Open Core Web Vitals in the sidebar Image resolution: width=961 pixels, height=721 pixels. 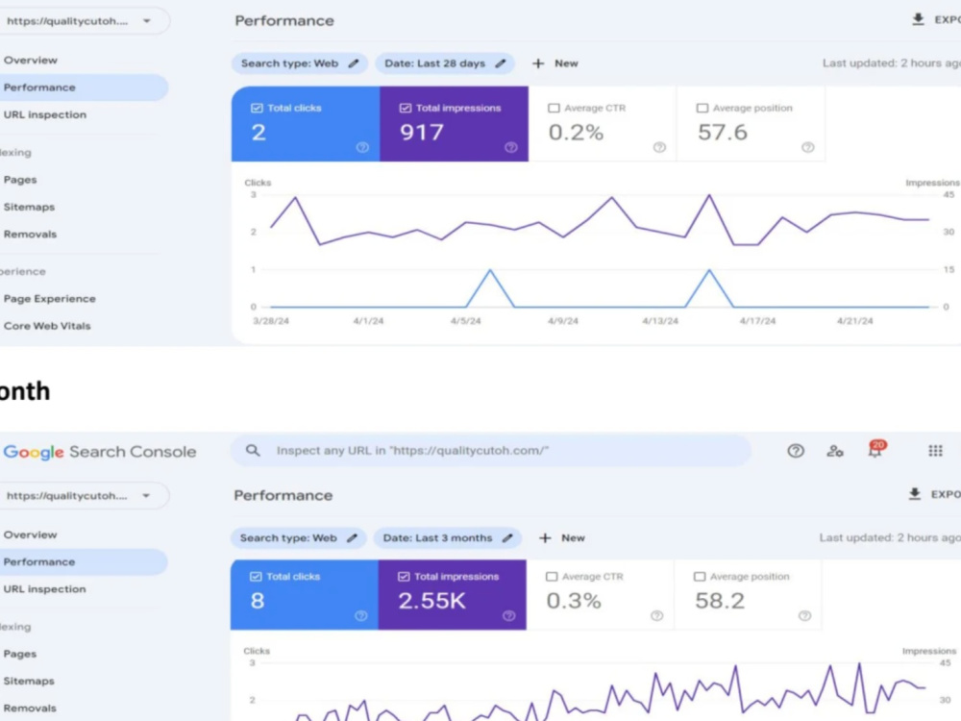[47, 326]
